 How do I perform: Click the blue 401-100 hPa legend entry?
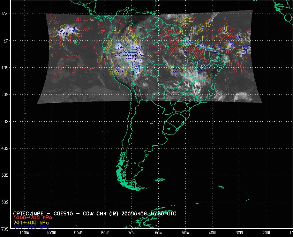(x=31, y=227)
